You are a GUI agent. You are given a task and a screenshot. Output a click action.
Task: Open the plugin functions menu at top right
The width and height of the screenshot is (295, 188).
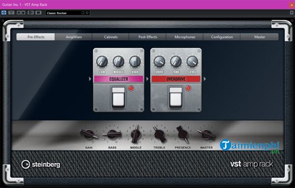pyautogui.click(x=292, y=13)
